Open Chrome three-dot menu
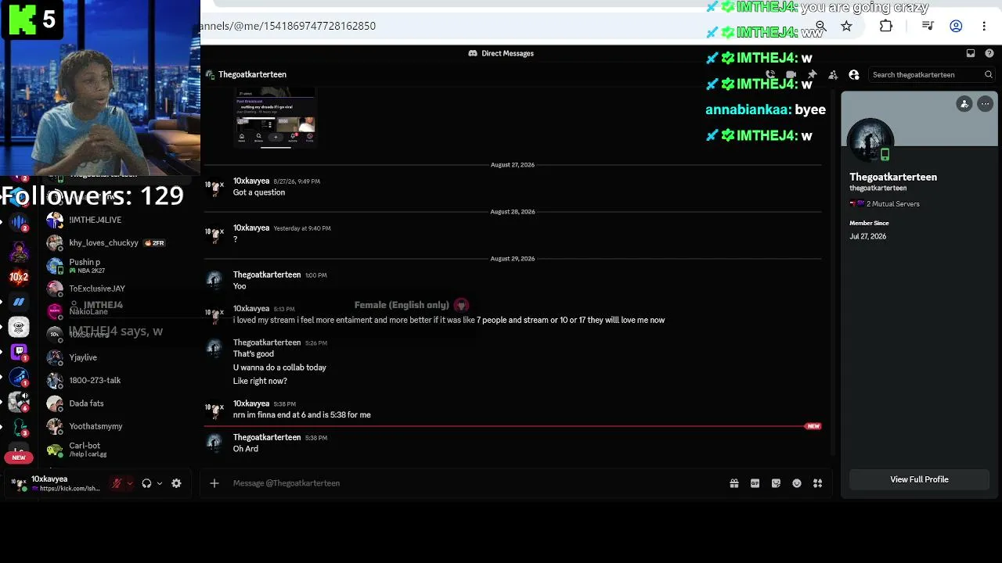Image resolution: width=1002 pixels, height=563 pixels. pyautogui.click(x=984, y=26)
